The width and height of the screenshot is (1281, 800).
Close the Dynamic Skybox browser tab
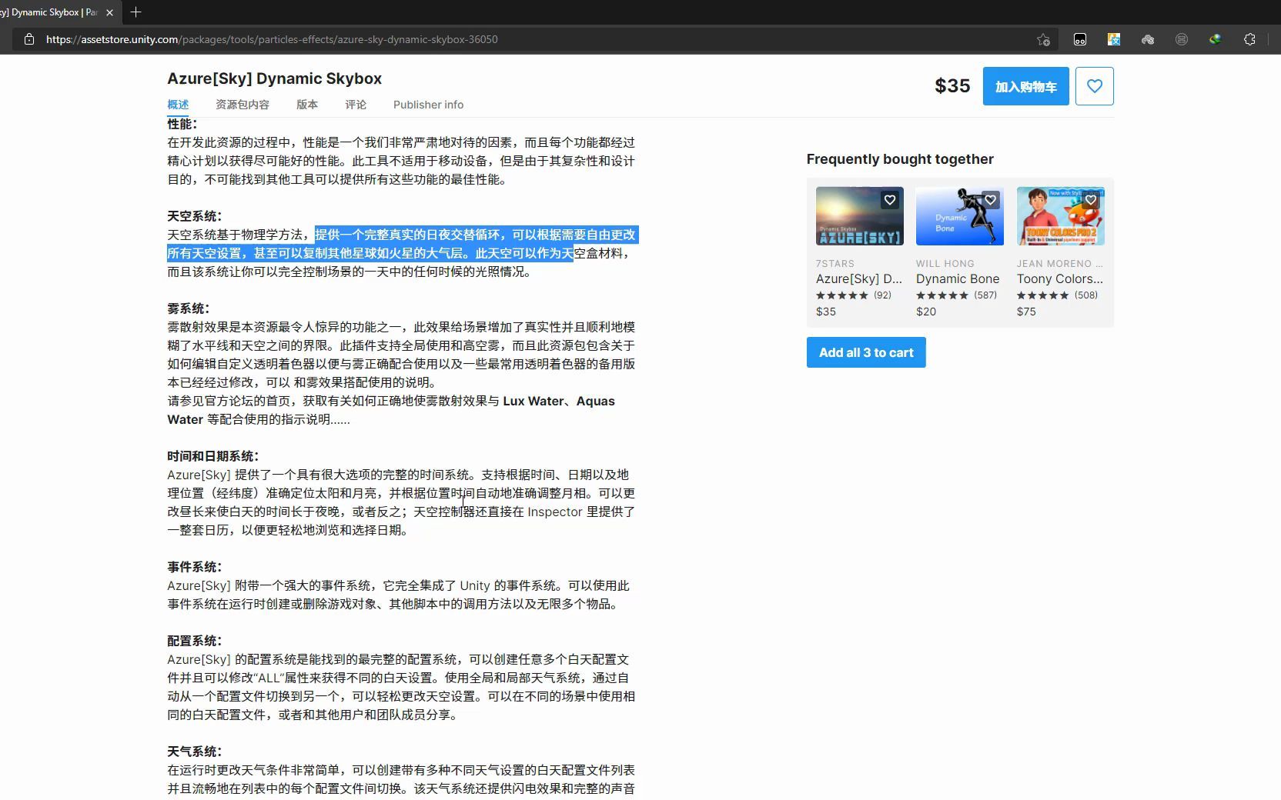click(x=110, y=12)
